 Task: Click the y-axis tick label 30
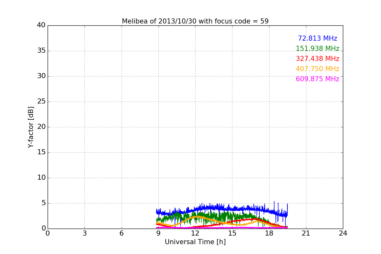pos(41,76)
